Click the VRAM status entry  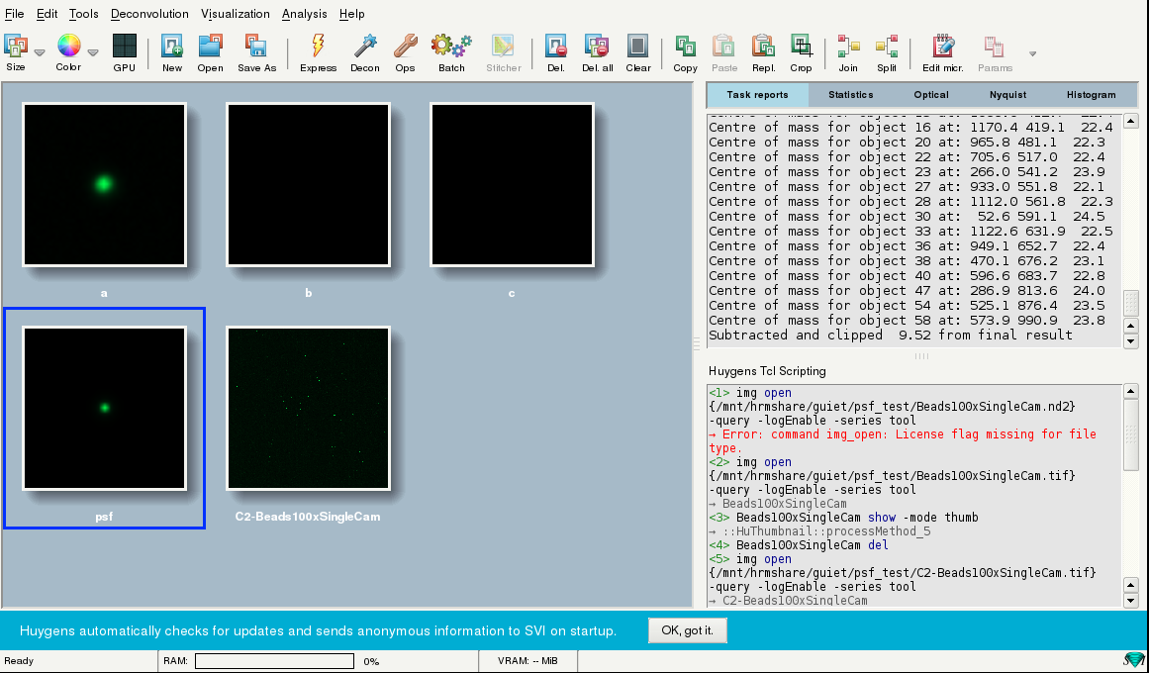click(527, 660)
